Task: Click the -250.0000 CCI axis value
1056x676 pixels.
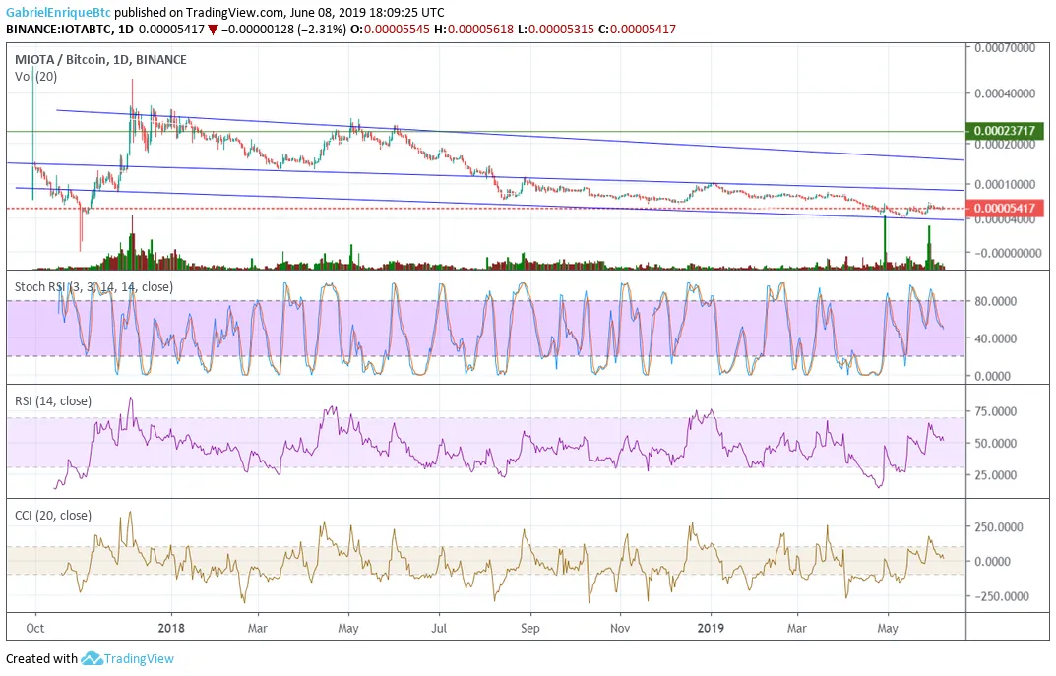Action: [x=1002, y=596]
